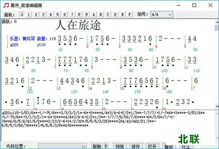Select track button 5
The height and width of the screenshot is (149, 219).
coord(58,15)
